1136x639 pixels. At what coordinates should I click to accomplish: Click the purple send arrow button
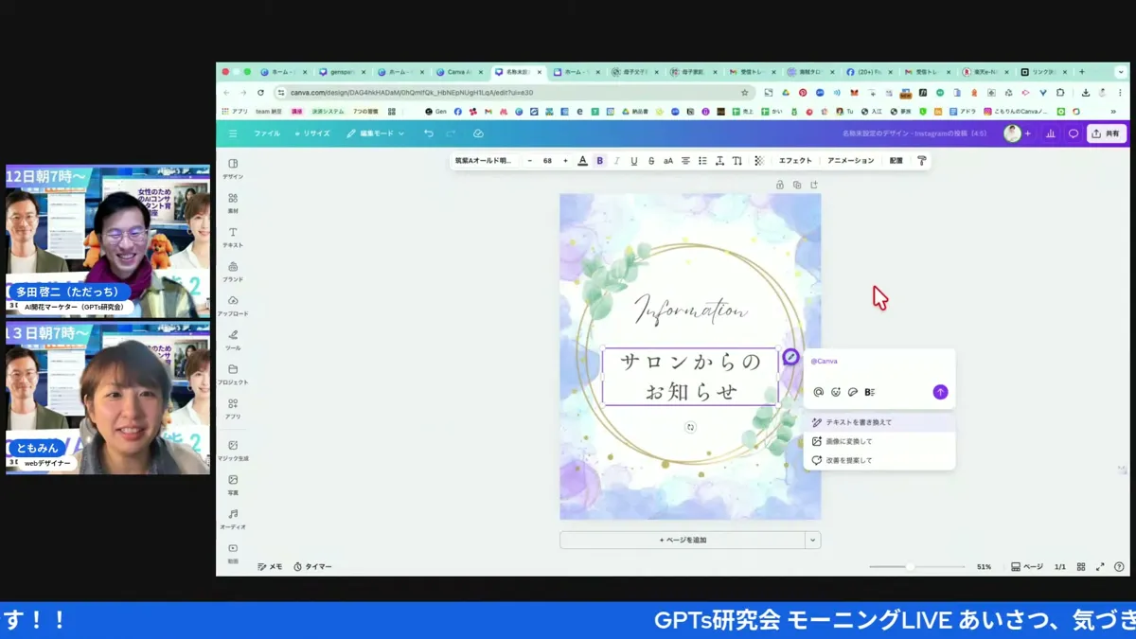click(940, 392)
